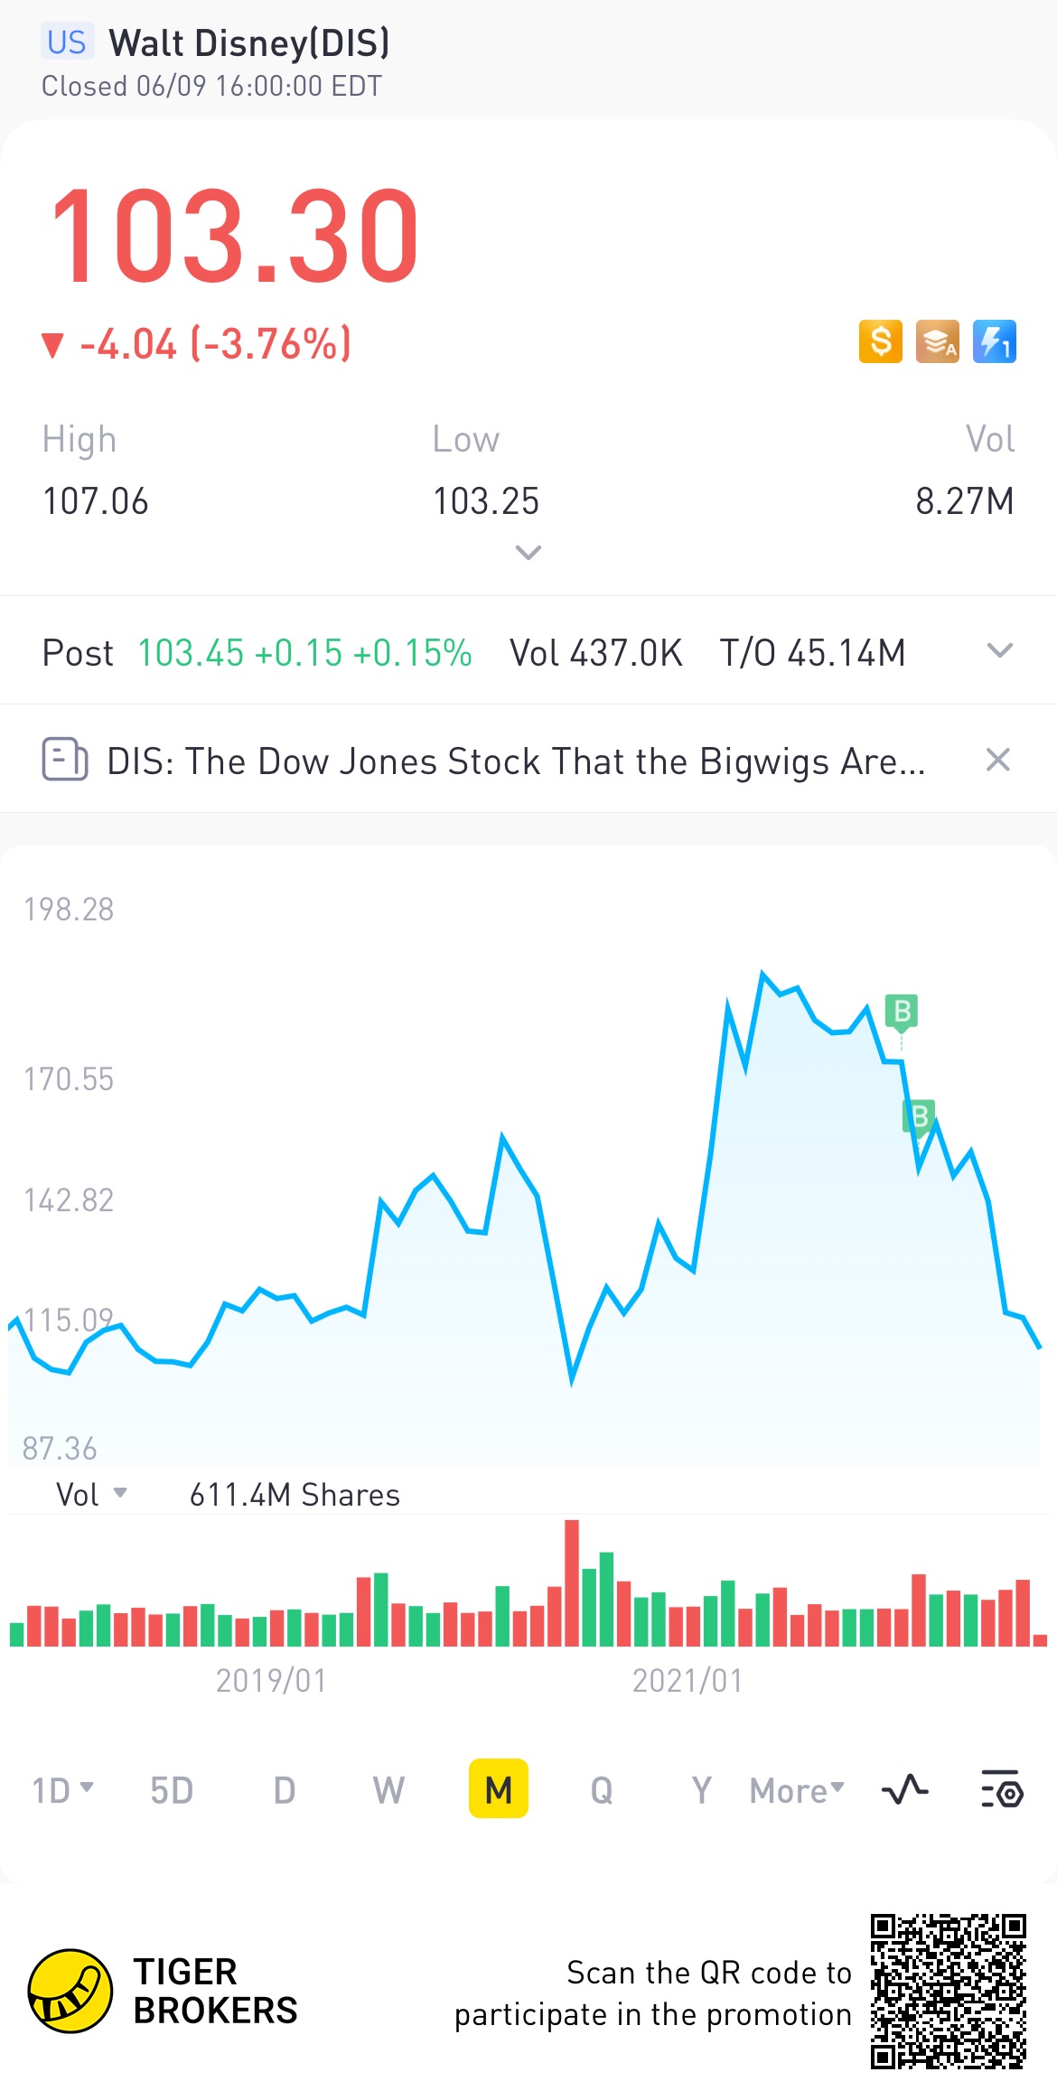The width and height of the screenshot is (1057, 2100).
Task: Tap the upper green B trade marker
Action: pos(901,1012)
